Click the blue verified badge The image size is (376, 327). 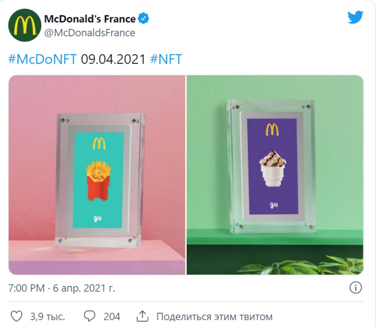pyautogui.click(x=143, y=19)
